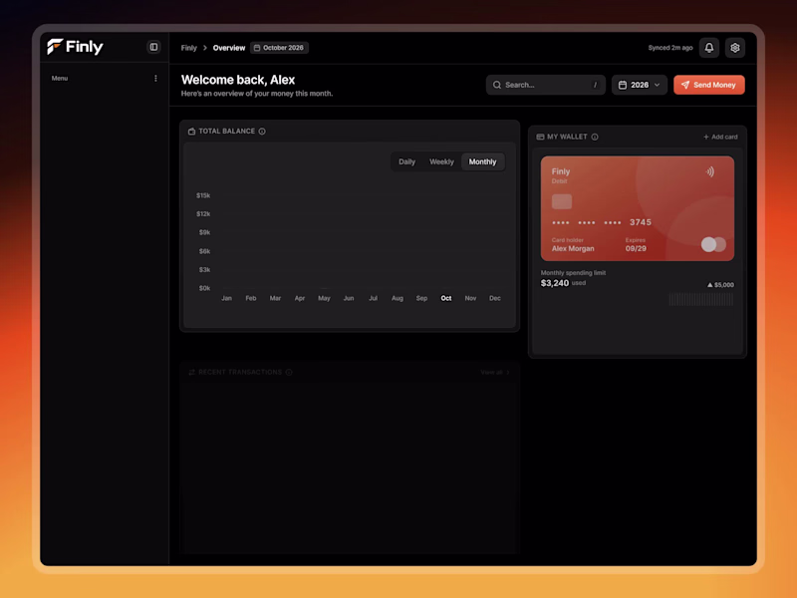Click Recent Transactions info icon
Viewport: 797px width, 598px height.
coord(289,372)
